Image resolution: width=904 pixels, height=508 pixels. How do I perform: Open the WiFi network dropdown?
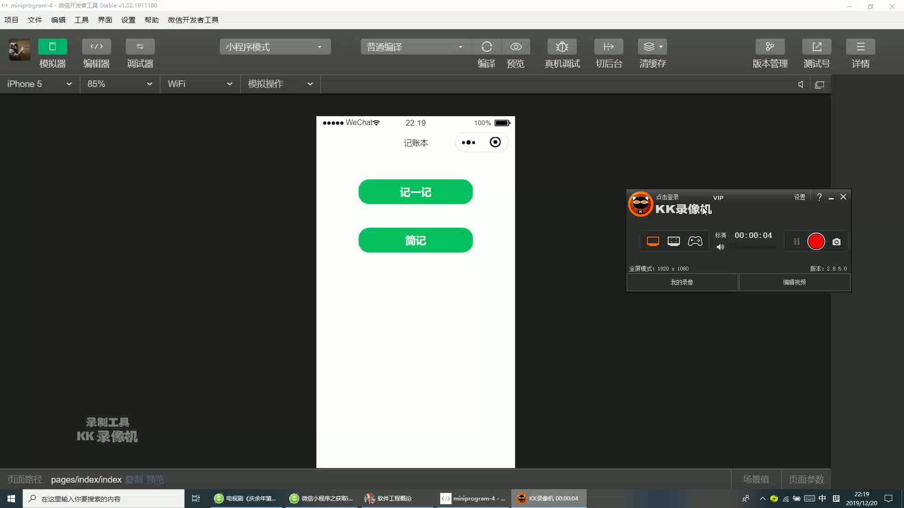click(200, 84)
